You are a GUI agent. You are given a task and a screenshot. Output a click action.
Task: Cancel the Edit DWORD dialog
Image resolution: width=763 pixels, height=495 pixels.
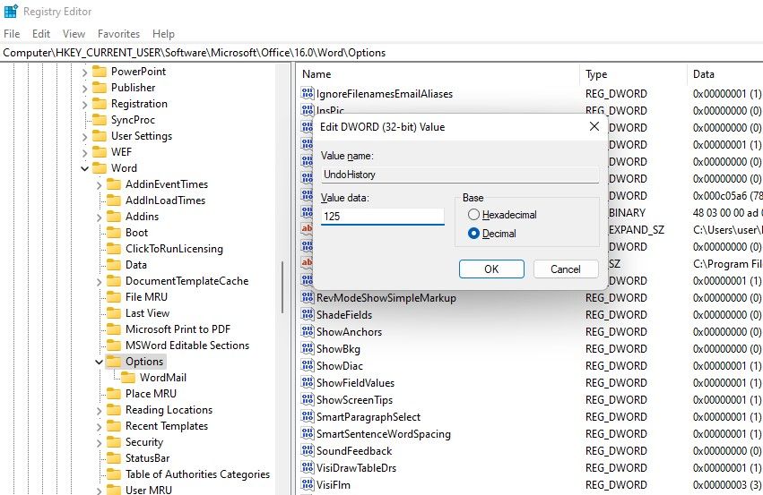pyautogui.click(x=566, y=269)
